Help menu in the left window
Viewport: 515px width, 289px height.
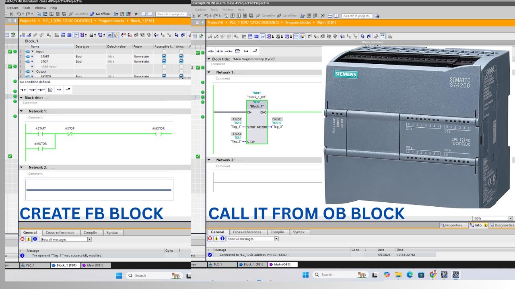click(x=53, y=8)
